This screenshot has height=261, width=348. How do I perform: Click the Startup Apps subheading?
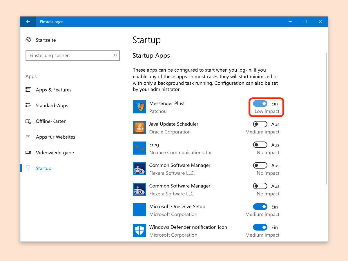(151, 56)
